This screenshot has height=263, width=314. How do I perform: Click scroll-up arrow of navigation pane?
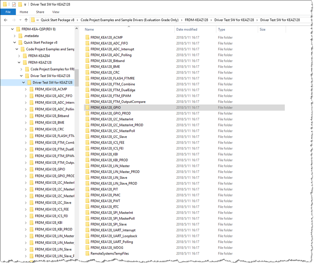76,29
